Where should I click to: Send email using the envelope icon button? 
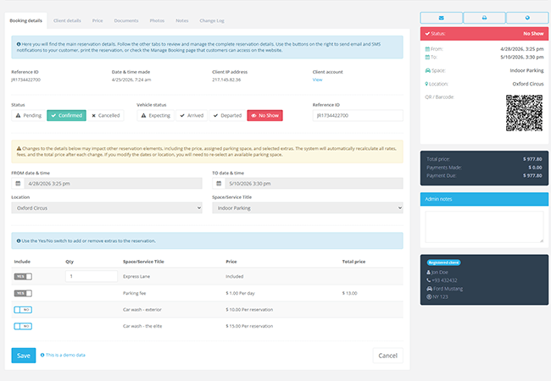[x=442, y=18]
